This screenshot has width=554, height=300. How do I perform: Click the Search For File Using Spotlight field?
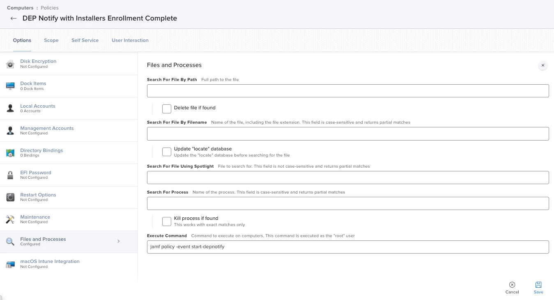point(348,178)
